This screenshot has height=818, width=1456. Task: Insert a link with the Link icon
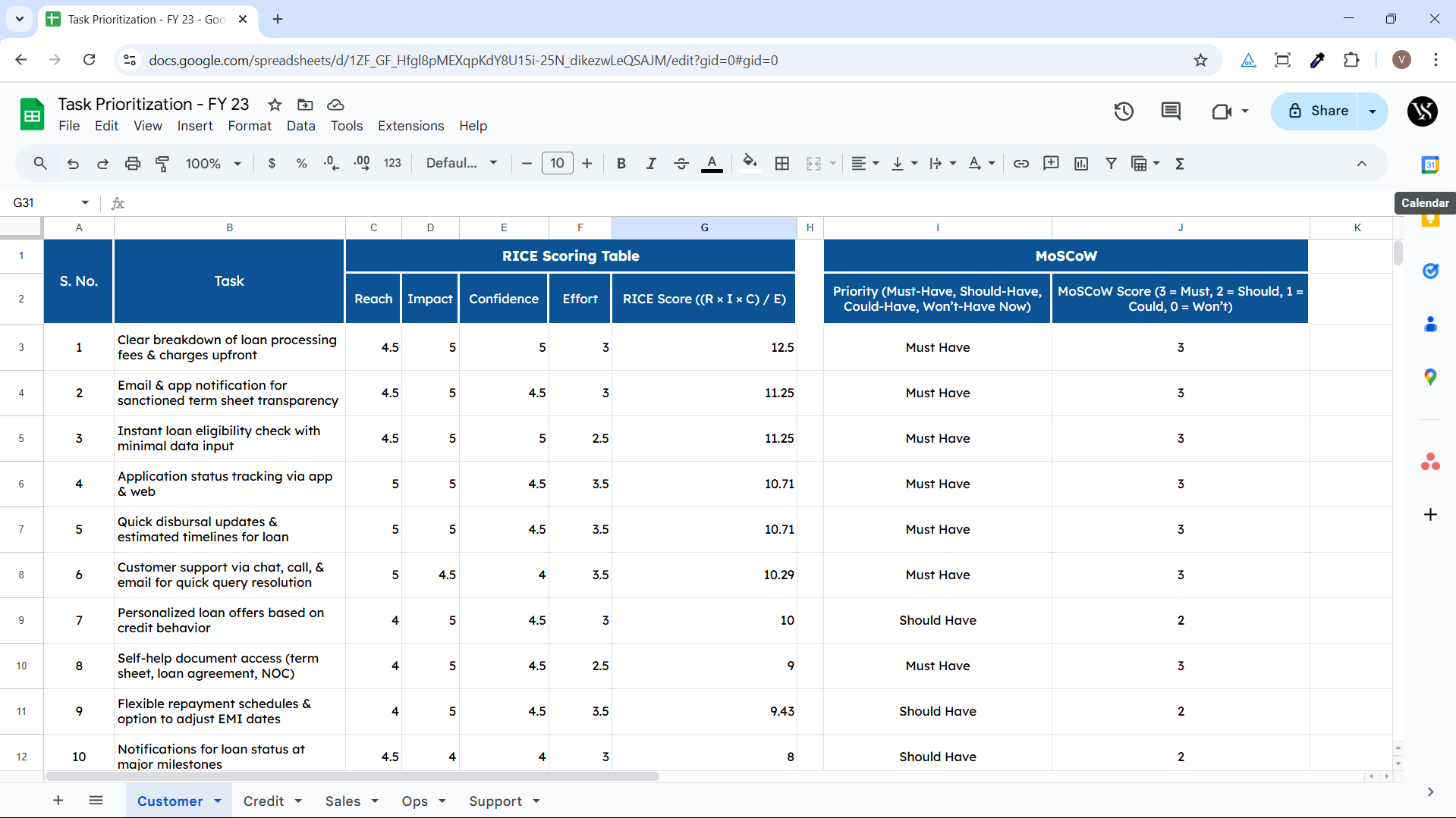click(1020, 163)
